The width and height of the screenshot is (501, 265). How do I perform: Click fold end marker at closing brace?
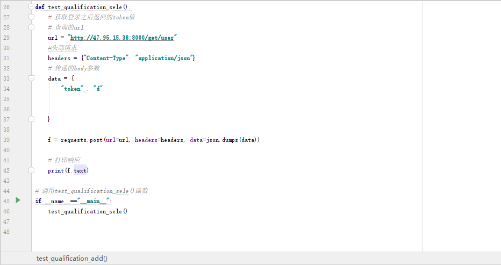[x=31, y=119]
